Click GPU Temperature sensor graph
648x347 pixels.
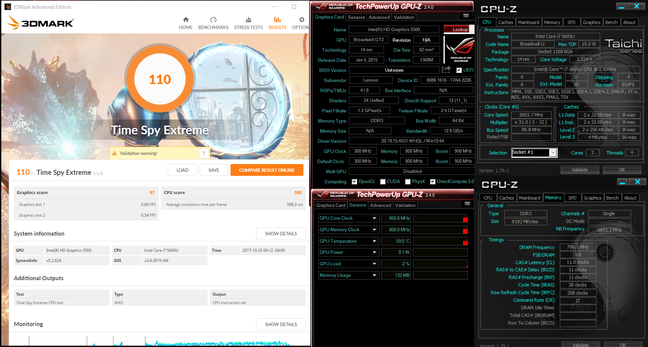click(440, 241)
